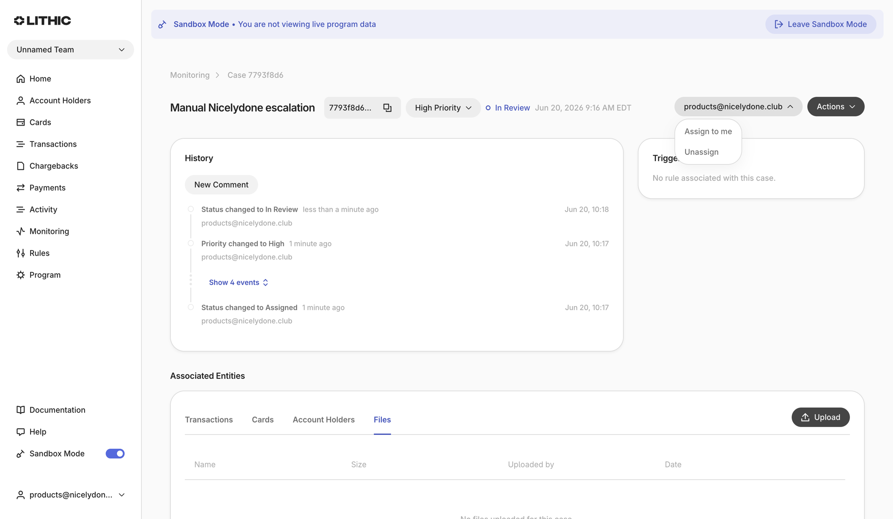Click the Upload button
The image size is (893, 519).
click(x=820, y=417)
